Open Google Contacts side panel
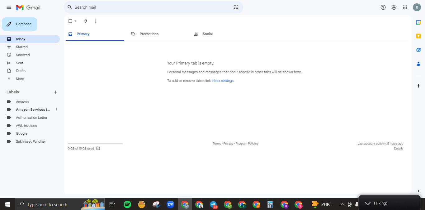The height and width of the screenshot is (210, 425). click(x=418, y=64)
